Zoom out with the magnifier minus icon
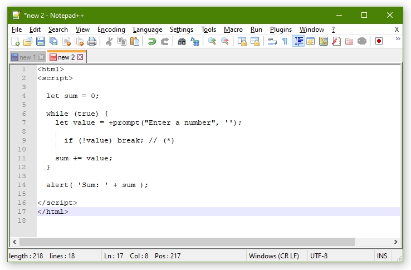Viewport: 411px width, 270px height. (x=224, y=41)
